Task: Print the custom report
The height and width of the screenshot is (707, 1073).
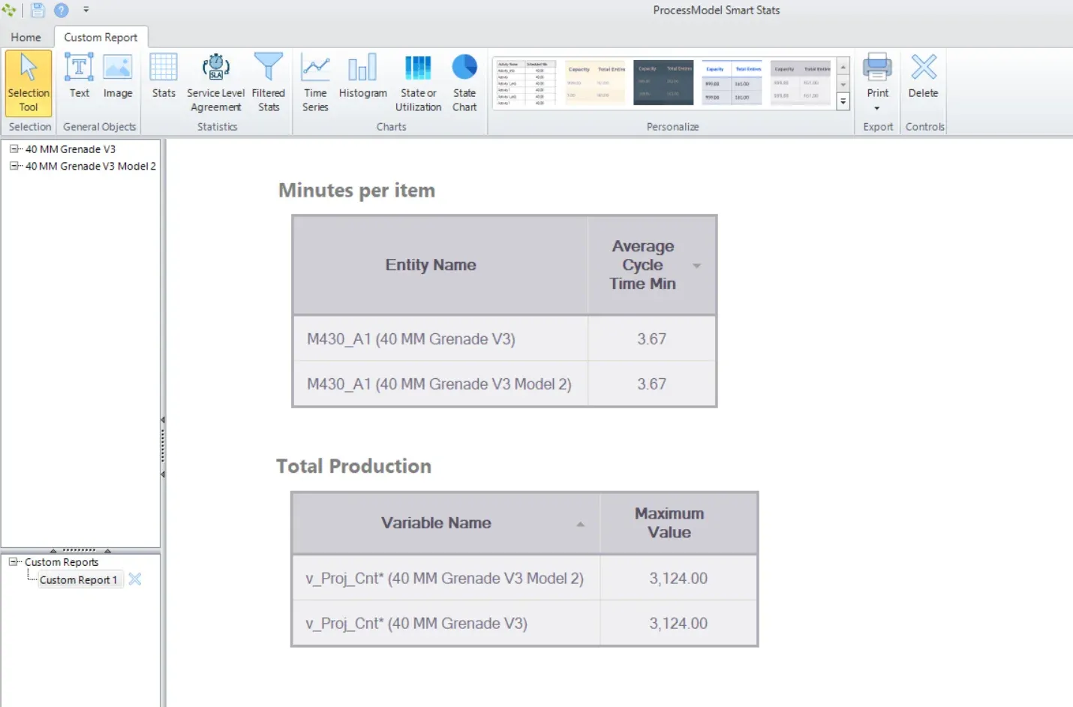Action: tap(877, 76)
